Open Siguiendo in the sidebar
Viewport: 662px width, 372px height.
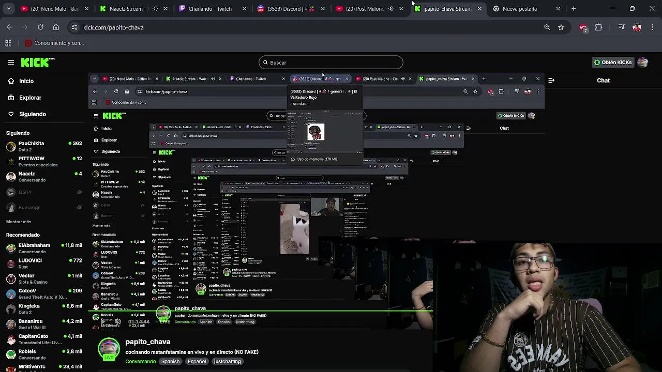tap(32, 114)
